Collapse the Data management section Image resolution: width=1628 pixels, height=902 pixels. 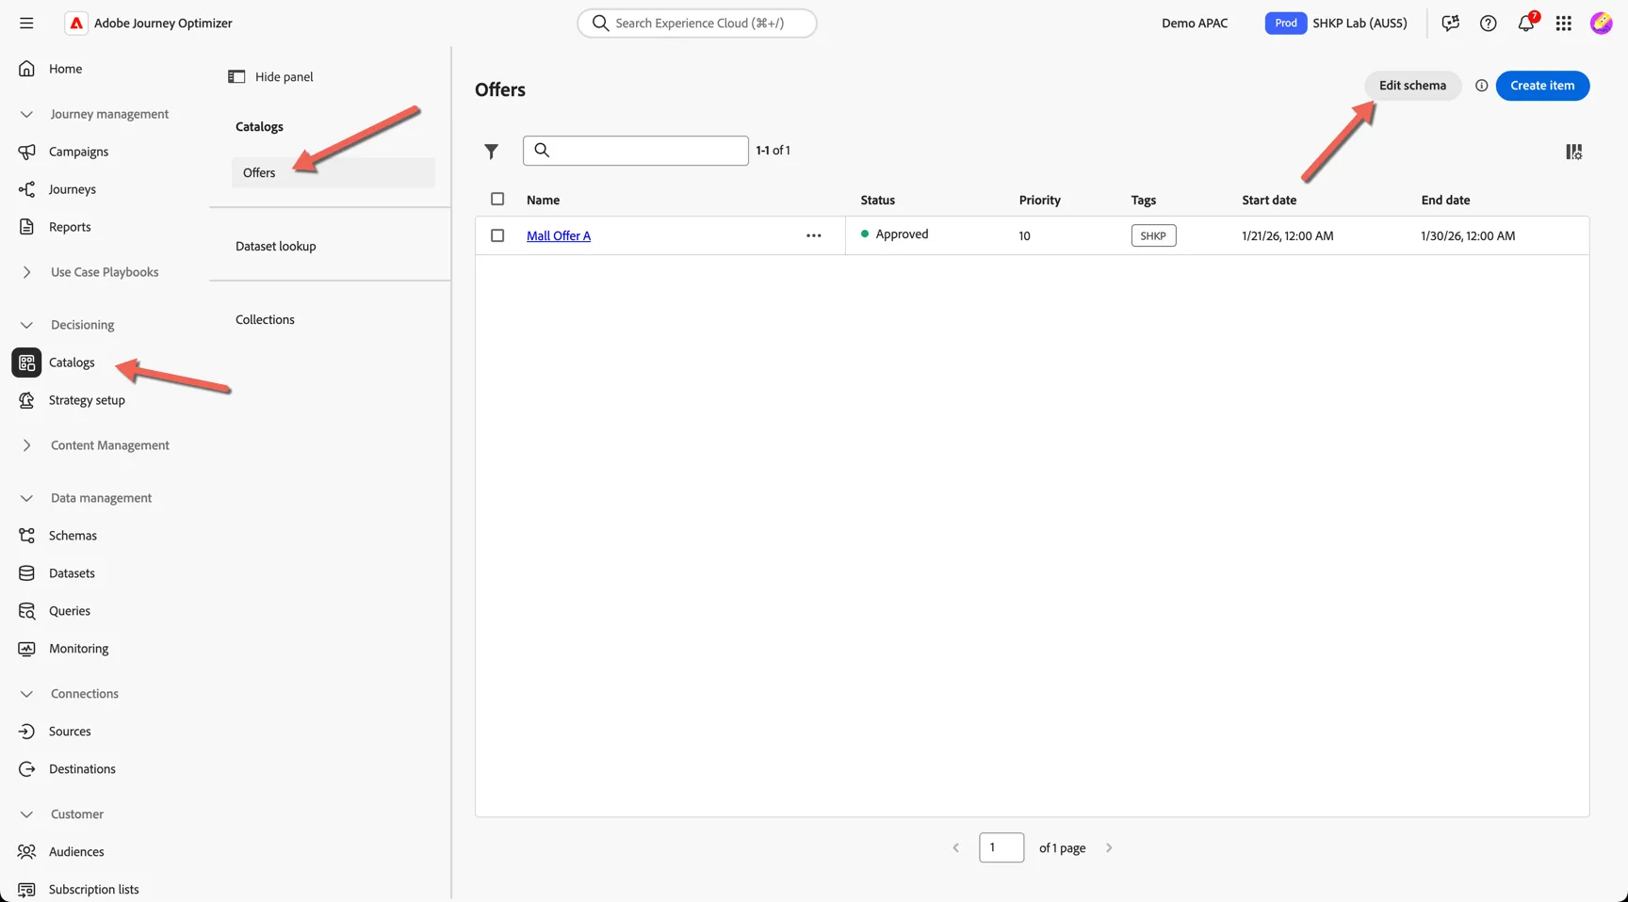pos(26,498)
